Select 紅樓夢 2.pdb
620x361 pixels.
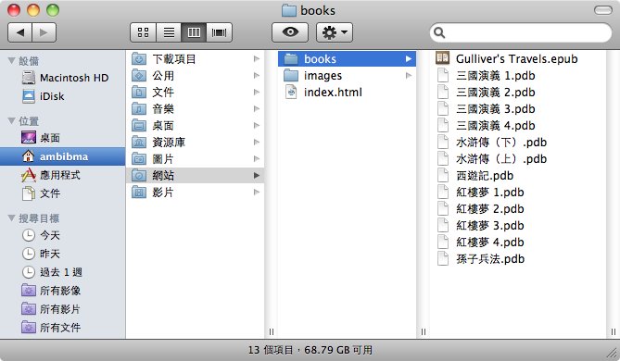coord(517,209)
